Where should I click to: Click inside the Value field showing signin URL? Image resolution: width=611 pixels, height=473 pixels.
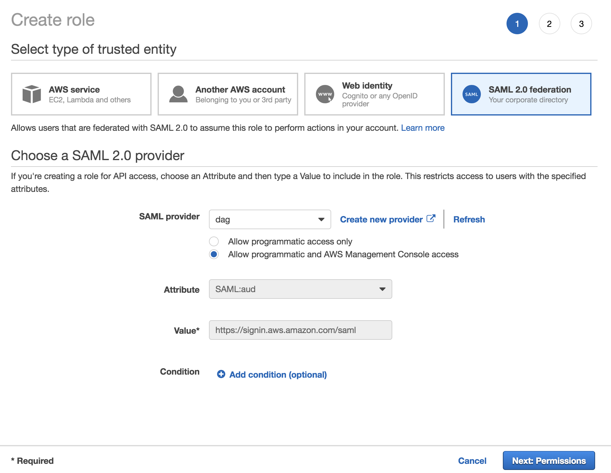point(300,330)
